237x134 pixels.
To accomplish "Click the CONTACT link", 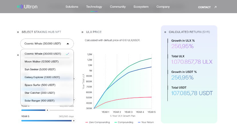I will [204, 7].
